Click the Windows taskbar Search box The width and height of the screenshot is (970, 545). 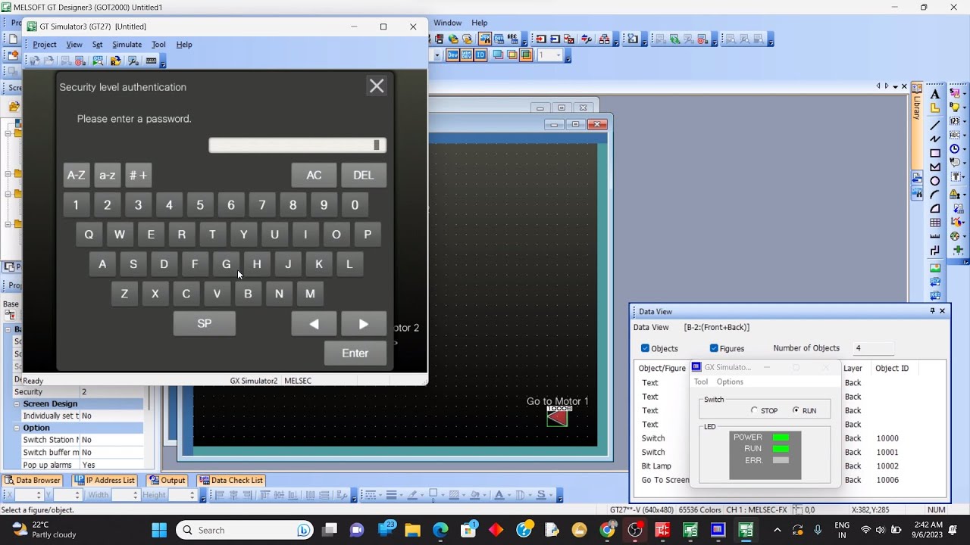coord(246,530)
